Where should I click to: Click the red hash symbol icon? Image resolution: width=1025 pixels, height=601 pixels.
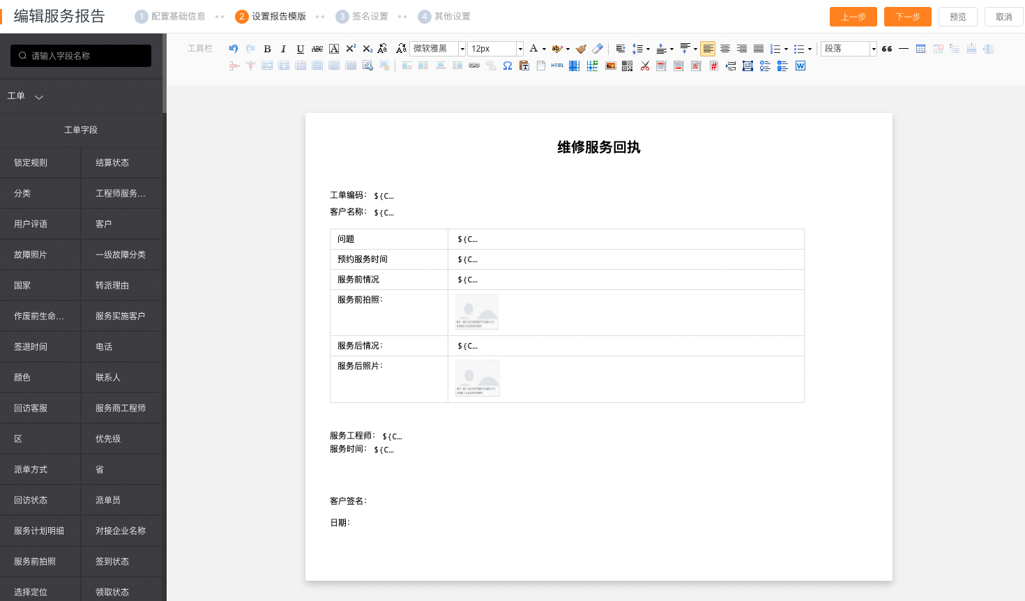click(713, 66)
